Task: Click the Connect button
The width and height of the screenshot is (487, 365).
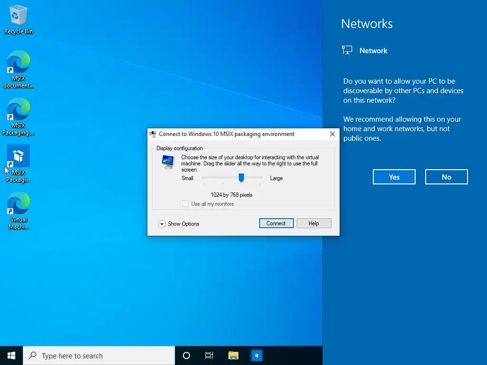Action: click(276, 223)
